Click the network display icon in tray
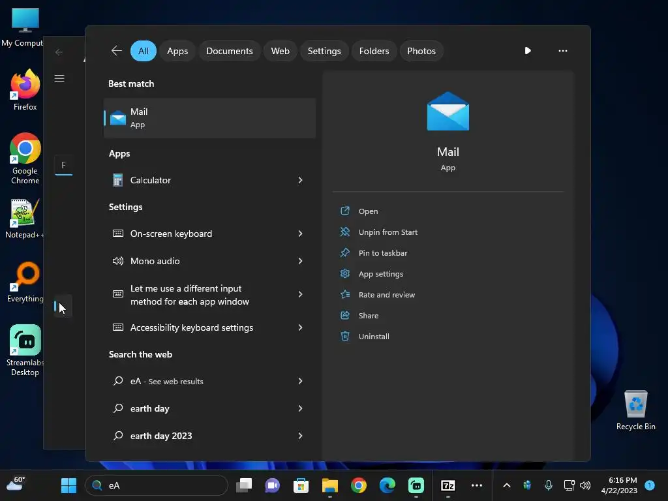This screenshot has width=668, height=501. coord(569,485)
